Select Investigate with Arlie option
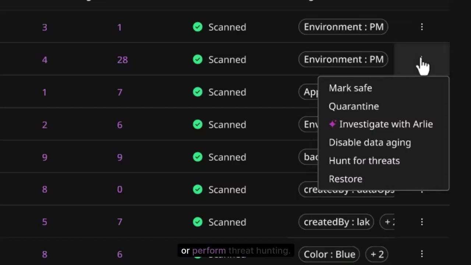The height and width of the screenshot is (265, 471). pos(386,124)
